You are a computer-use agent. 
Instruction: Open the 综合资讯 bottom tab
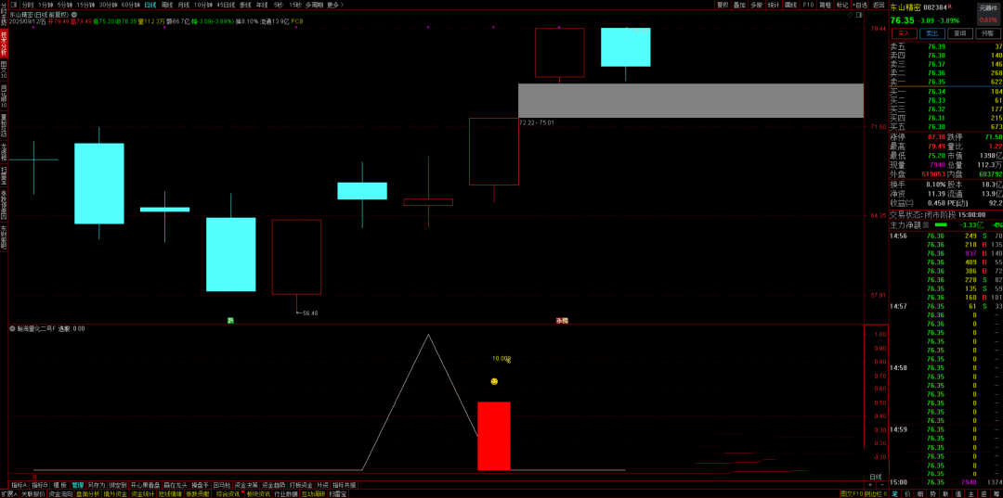[x=228, y=493]
